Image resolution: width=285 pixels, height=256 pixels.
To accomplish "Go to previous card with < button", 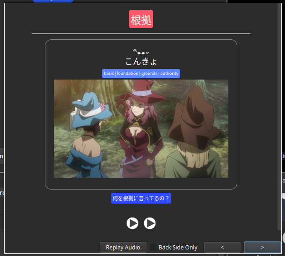I will click(222, 247).
